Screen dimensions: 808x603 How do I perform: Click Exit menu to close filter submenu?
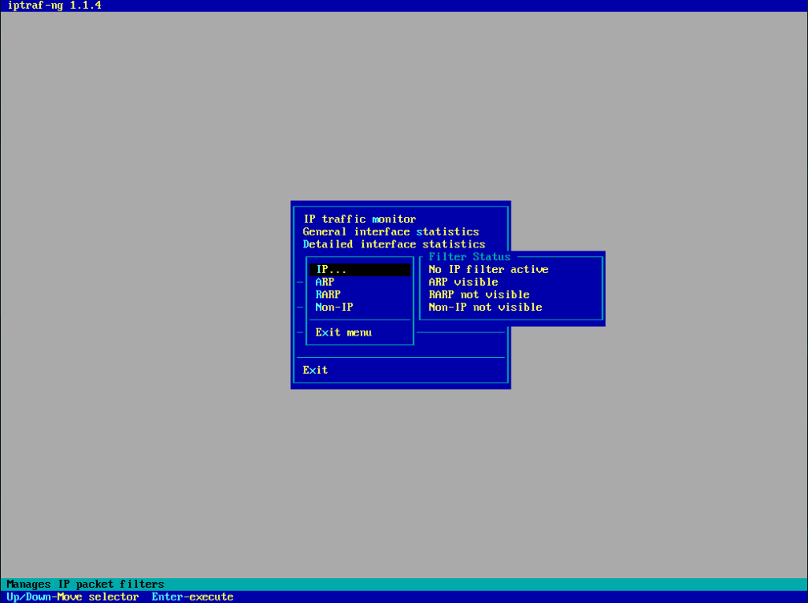(x=343, y=332)
